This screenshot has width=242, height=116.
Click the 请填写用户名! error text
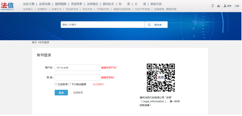(109, 68)
